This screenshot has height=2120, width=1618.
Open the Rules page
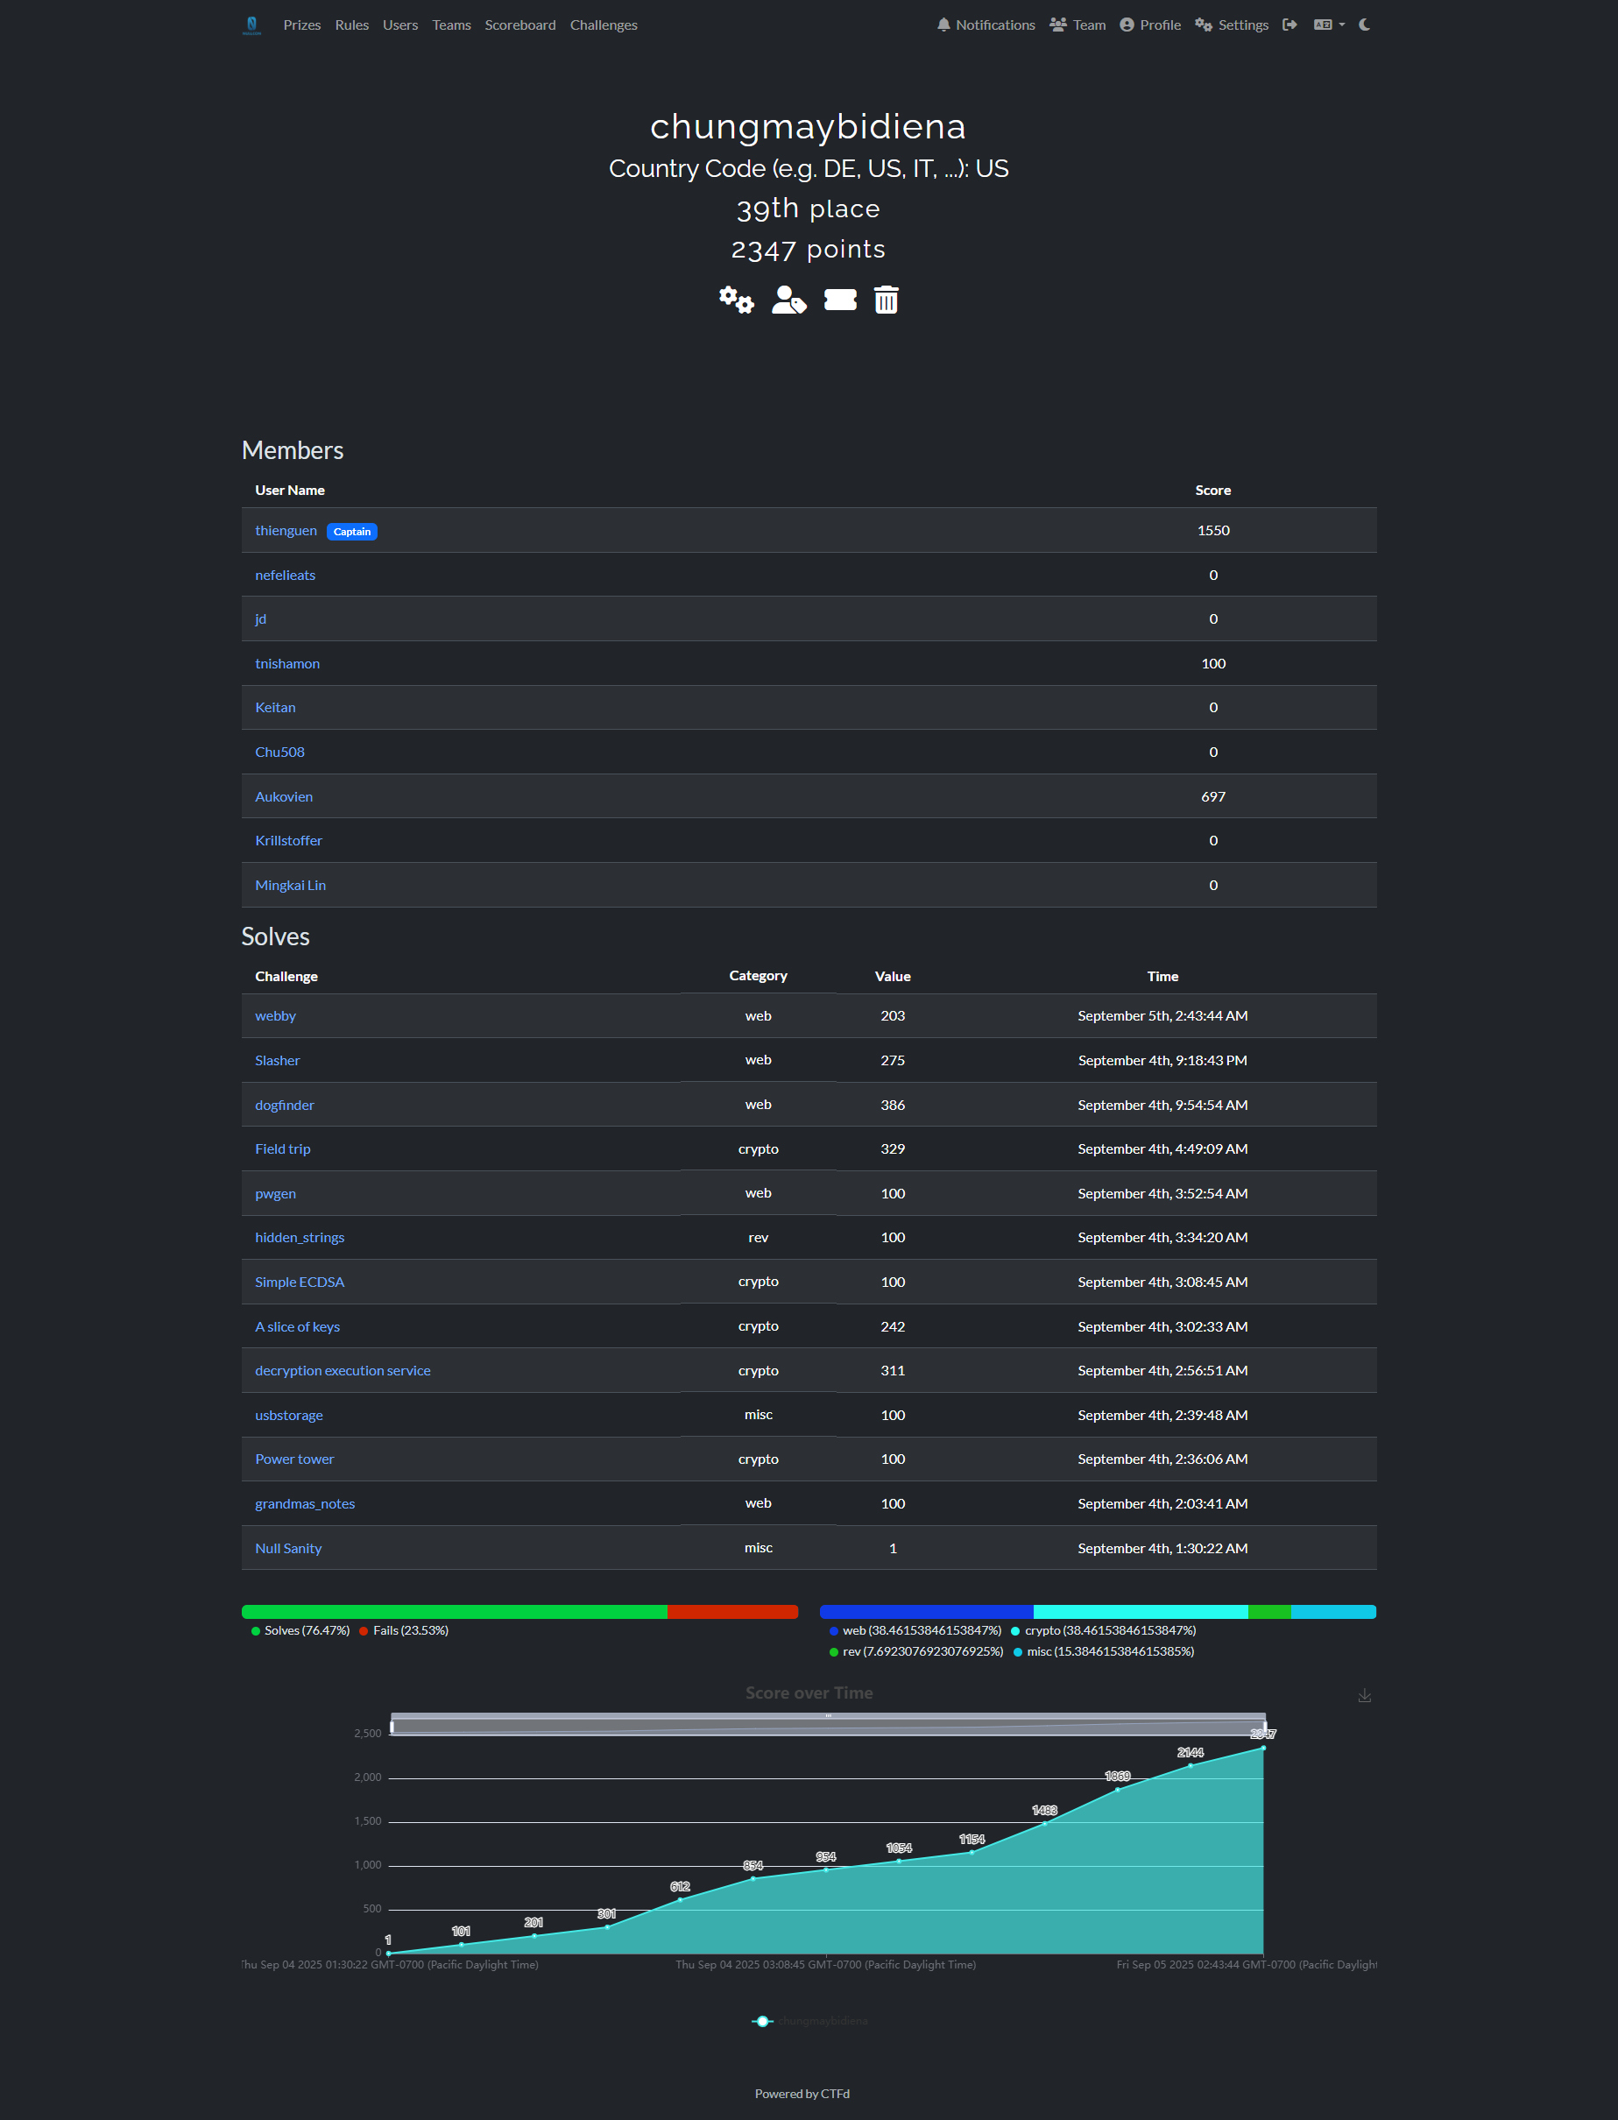pyautogui.click(x=351, y=25)
